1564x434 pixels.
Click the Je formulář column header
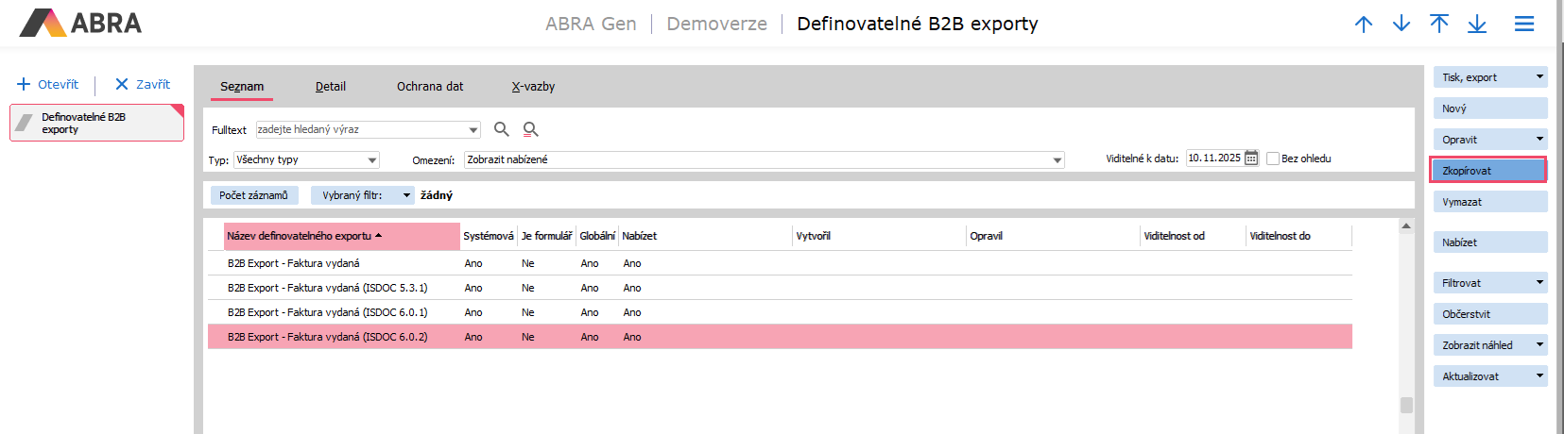click(x=547, y=236)
